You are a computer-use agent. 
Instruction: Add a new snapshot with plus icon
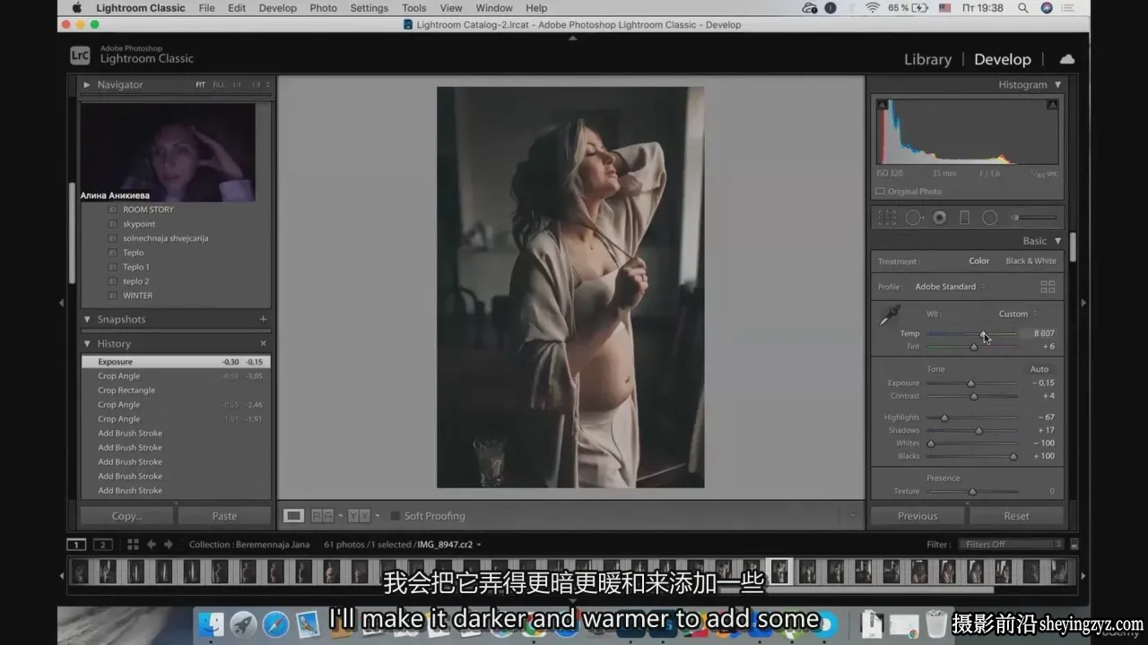click(263, 319)
